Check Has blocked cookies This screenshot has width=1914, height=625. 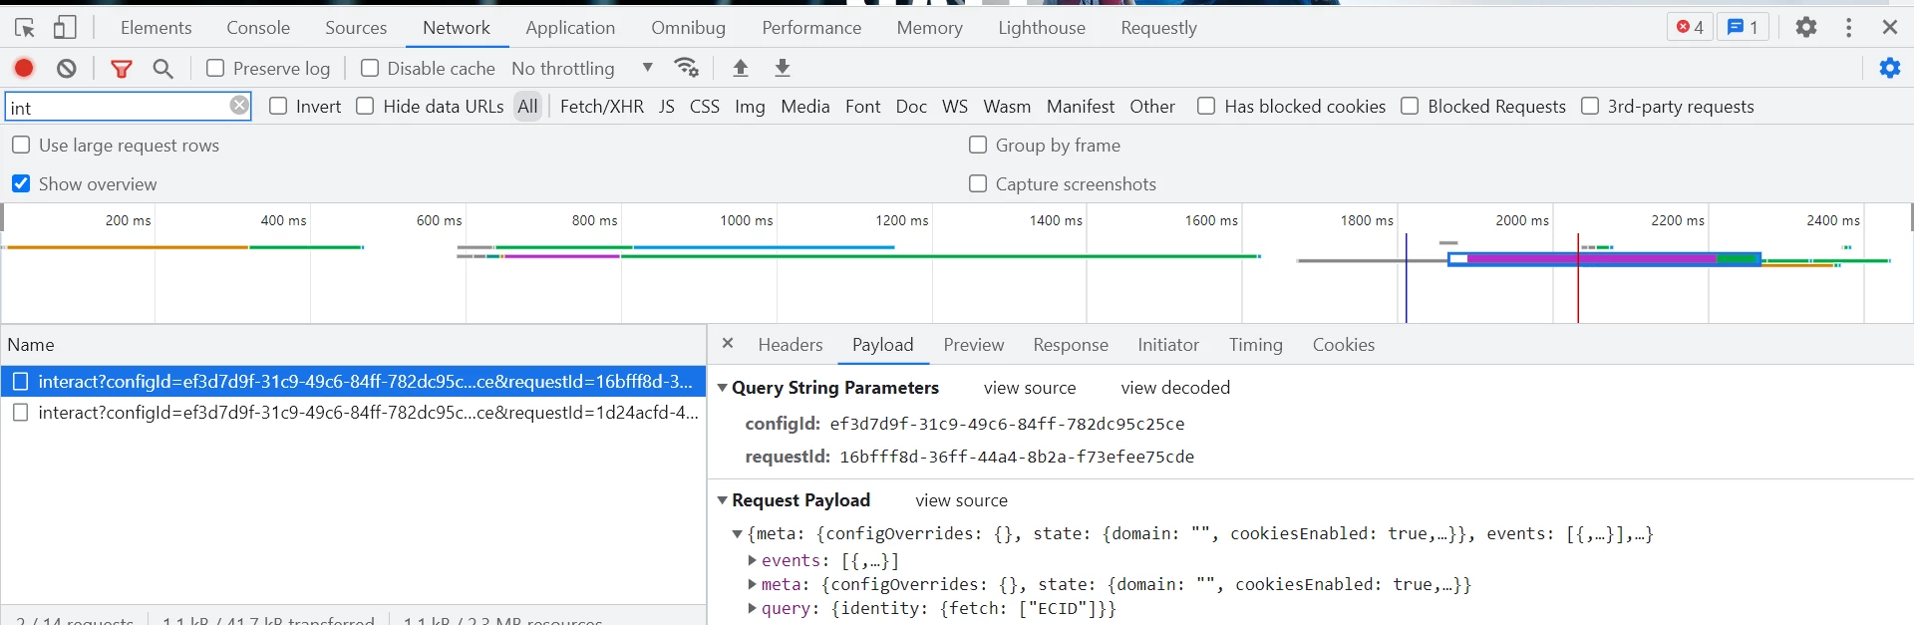[x=1206, y=106]
